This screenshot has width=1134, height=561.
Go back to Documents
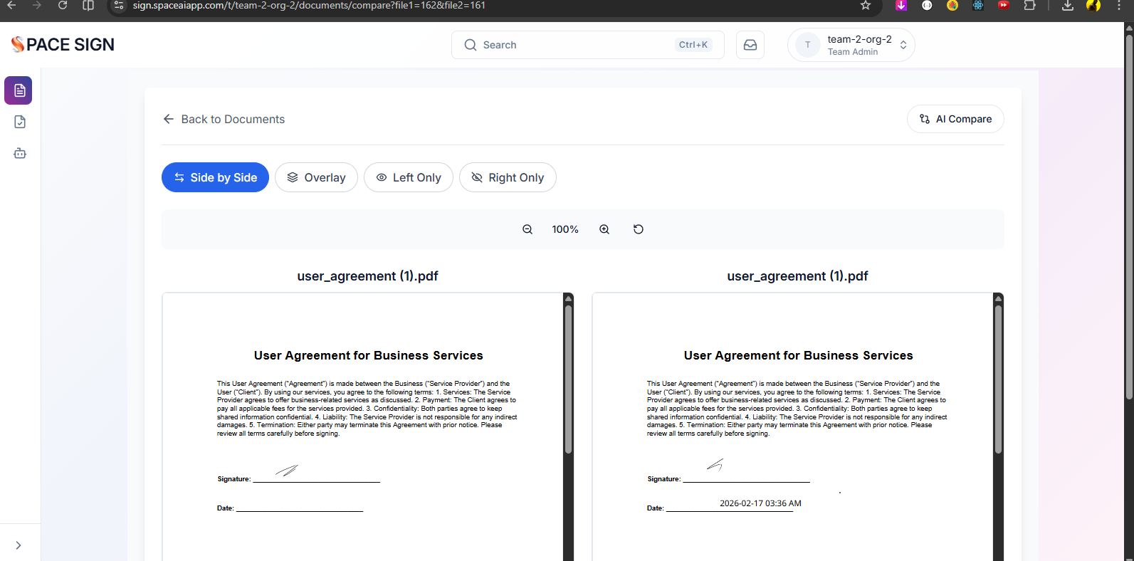224,119
